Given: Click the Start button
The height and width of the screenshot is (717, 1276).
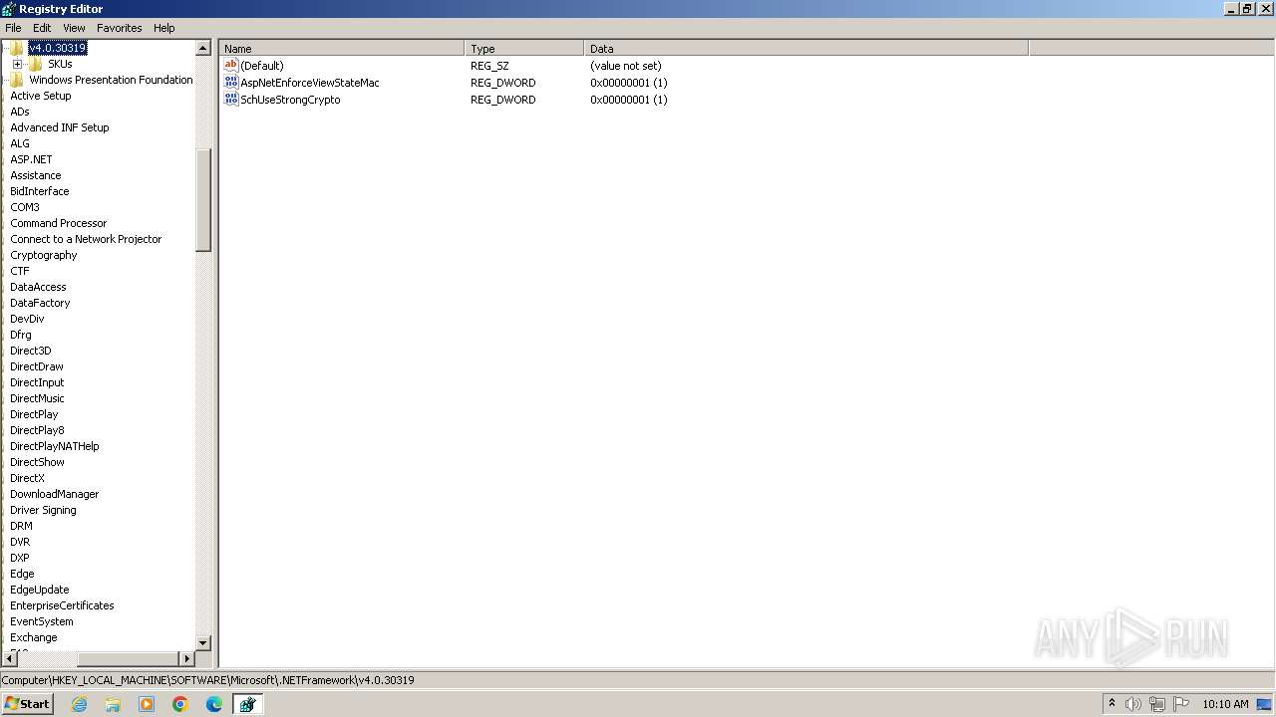Looking at the screenshot, I should pyautogui.click(x=27, y=703).
